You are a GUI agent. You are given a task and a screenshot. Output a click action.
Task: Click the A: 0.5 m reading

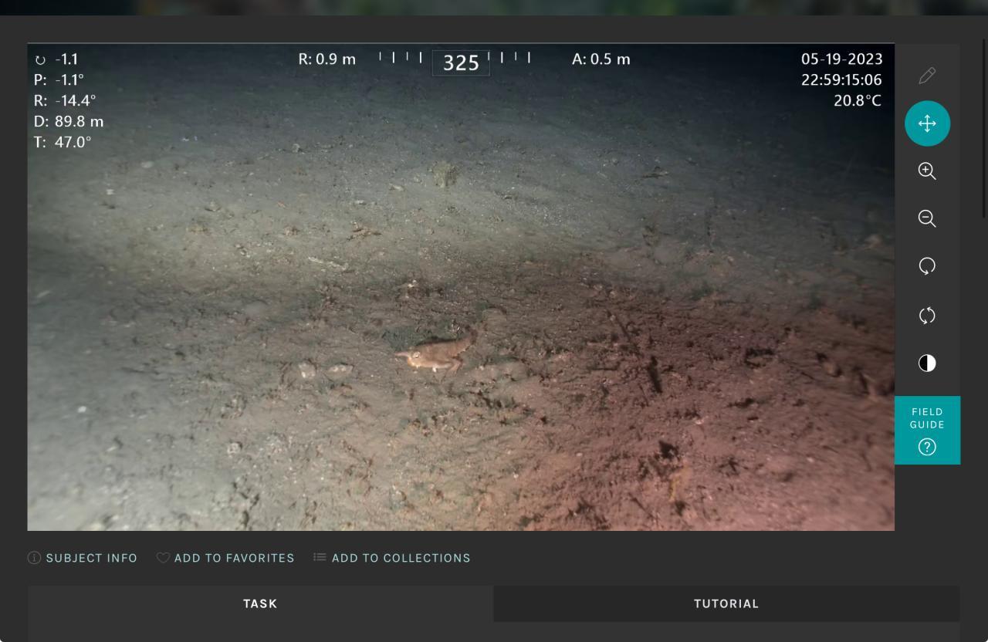coord(601,59)
